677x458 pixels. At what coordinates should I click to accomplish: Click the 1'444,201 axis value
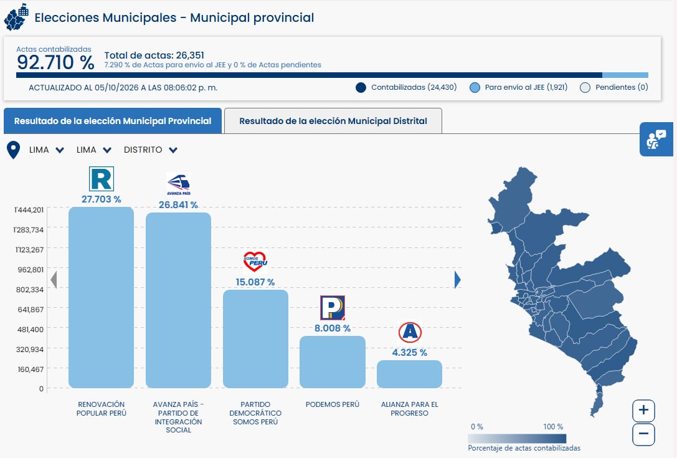29,210
